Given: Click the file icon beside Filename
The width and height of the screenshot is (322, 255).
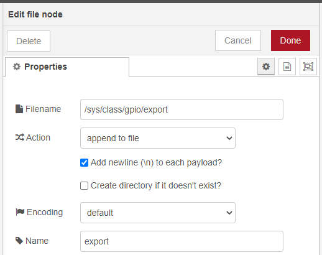Looking at the screenshot, I should click(19, 109).
